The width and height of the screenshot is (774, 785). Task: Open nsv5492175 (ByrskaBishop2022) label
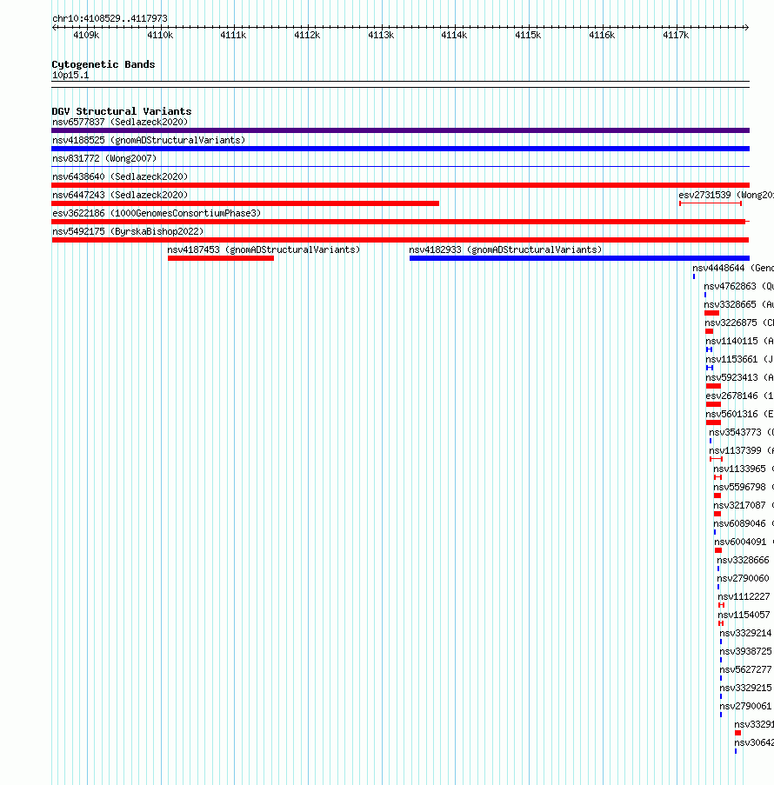point(128,231)
